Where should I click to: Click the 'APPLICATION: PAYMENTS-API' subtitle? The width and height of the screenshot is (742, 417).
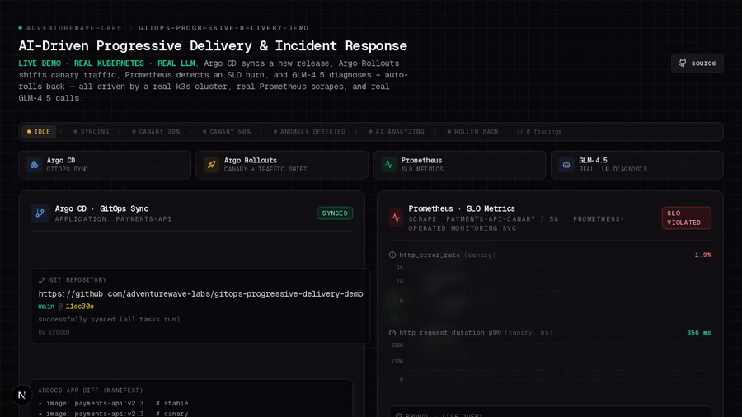[113, 219]
